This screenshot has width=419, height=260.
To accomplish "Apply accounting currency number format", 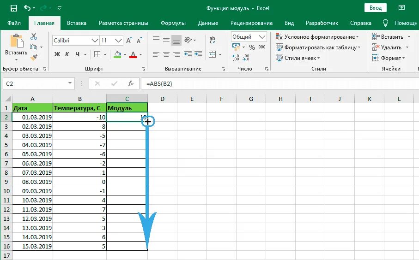I will (x=236, y=47).
